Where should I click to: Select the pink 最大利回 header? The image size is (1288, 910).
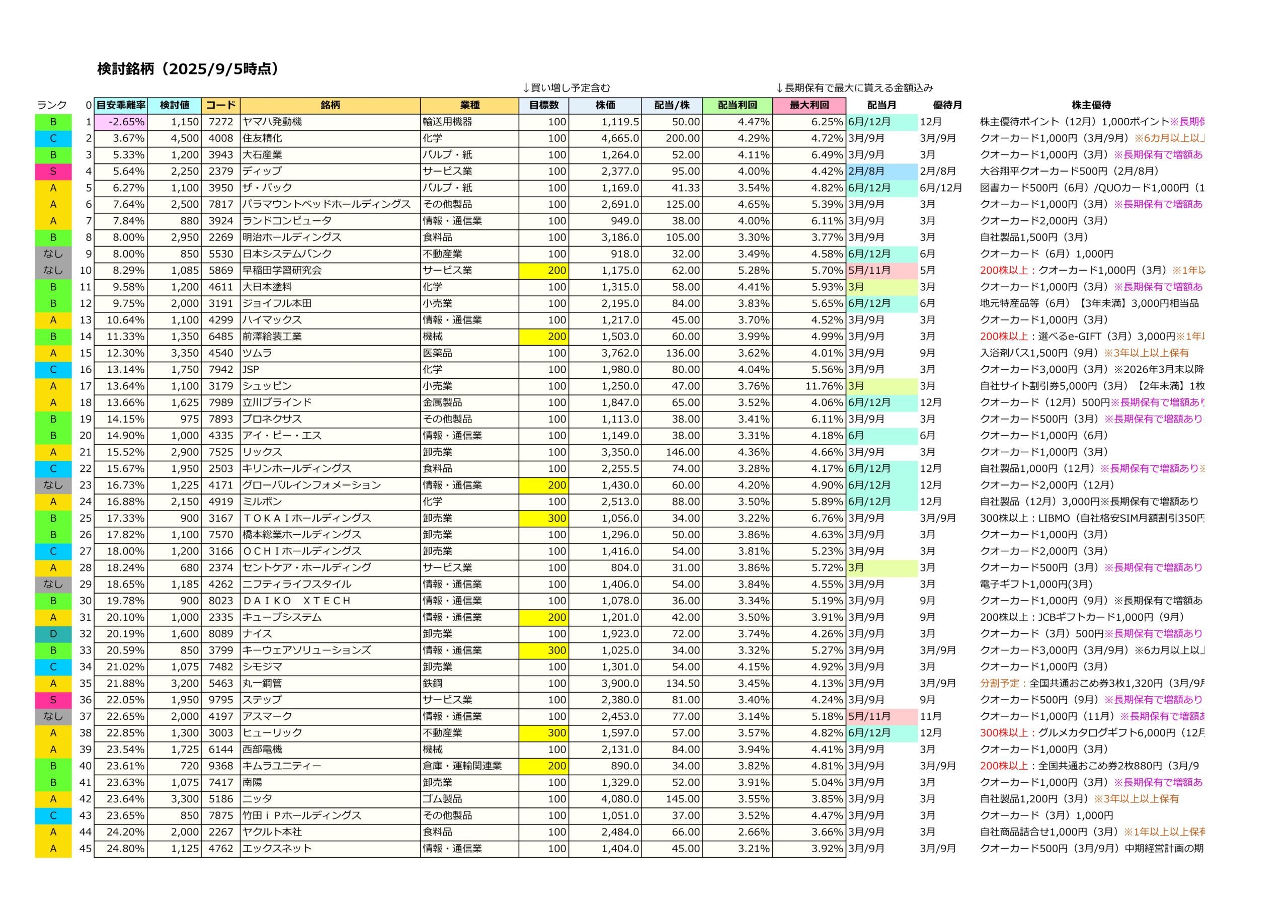[x=809, y=106]
